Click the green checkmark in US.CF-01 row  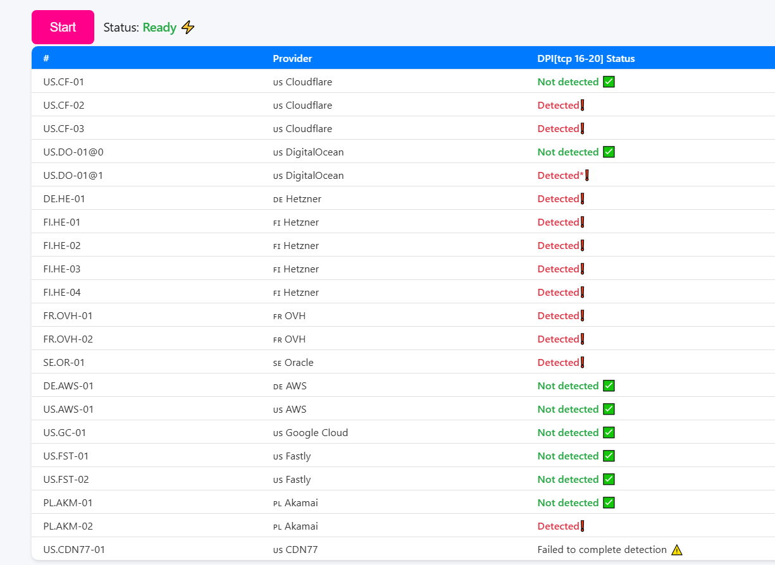609,82
